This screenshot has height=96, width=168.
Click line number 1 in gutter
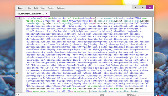point(19,18)
